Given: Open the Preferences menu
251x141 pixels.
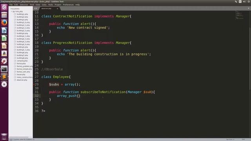Looking at the screenshot, I should (x=68, y=5).
